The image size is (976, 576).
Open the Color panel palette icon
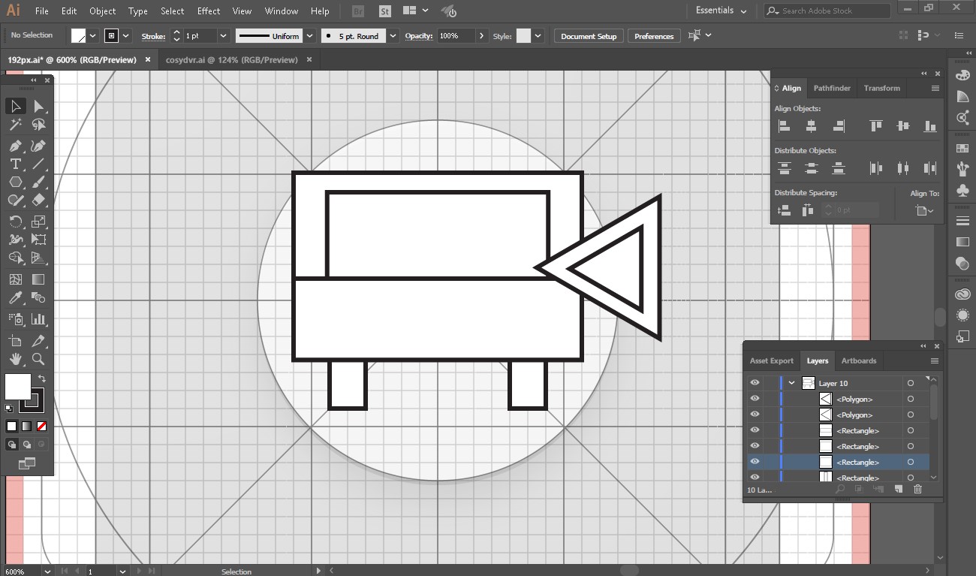[x=962, y=75]
